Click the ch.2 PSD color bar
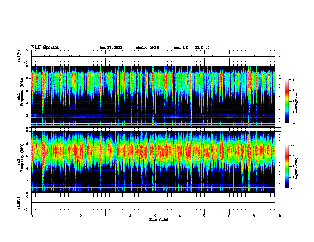Image resolution: width=314 pixels, height=242 pixels. click(287, 166)
